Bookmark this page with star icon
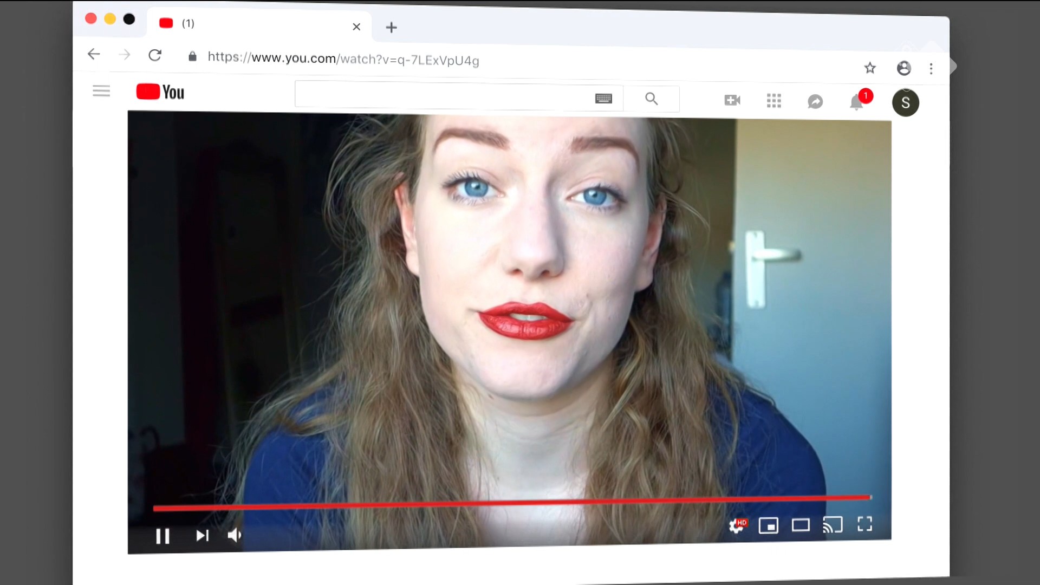Viewport: 1040px width, 585px height. pyautogui.click(x=870, y=68)
